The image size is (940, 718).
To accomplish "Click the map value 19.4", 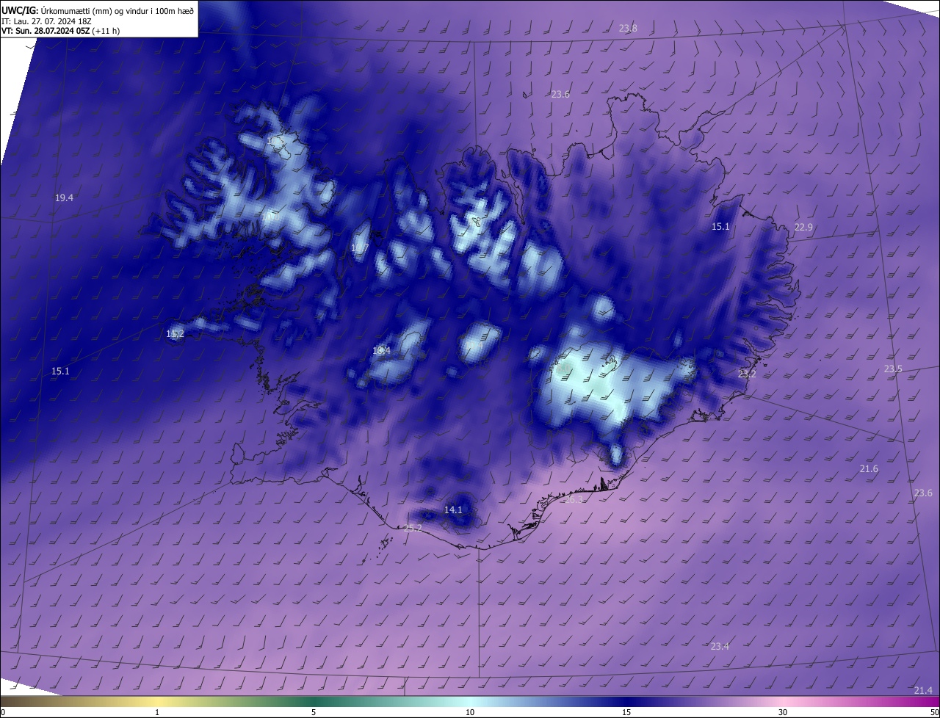I will 64,198.
